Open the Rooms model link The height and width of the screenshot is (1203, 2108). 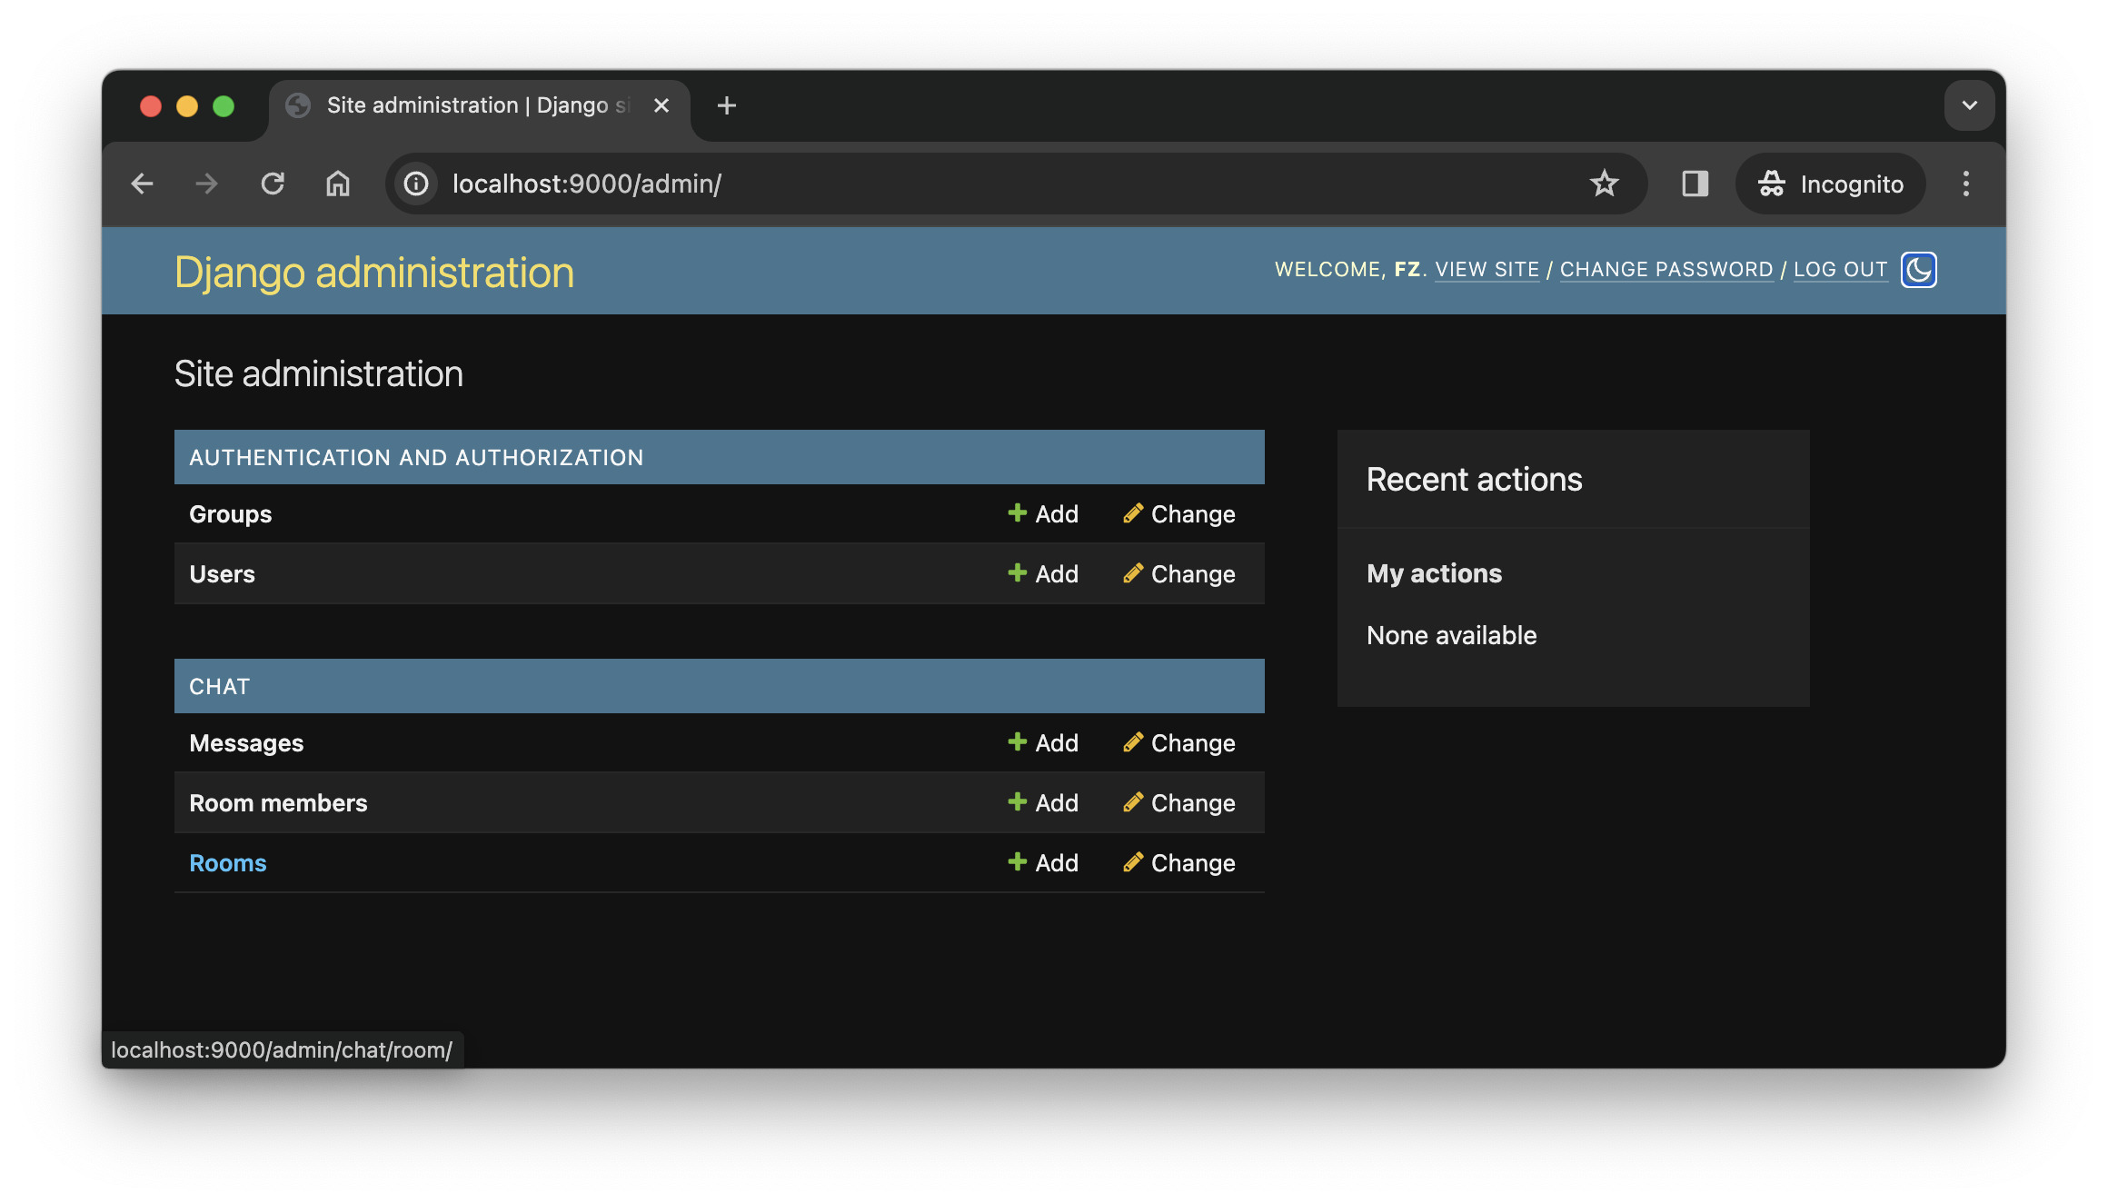point(227,862)
